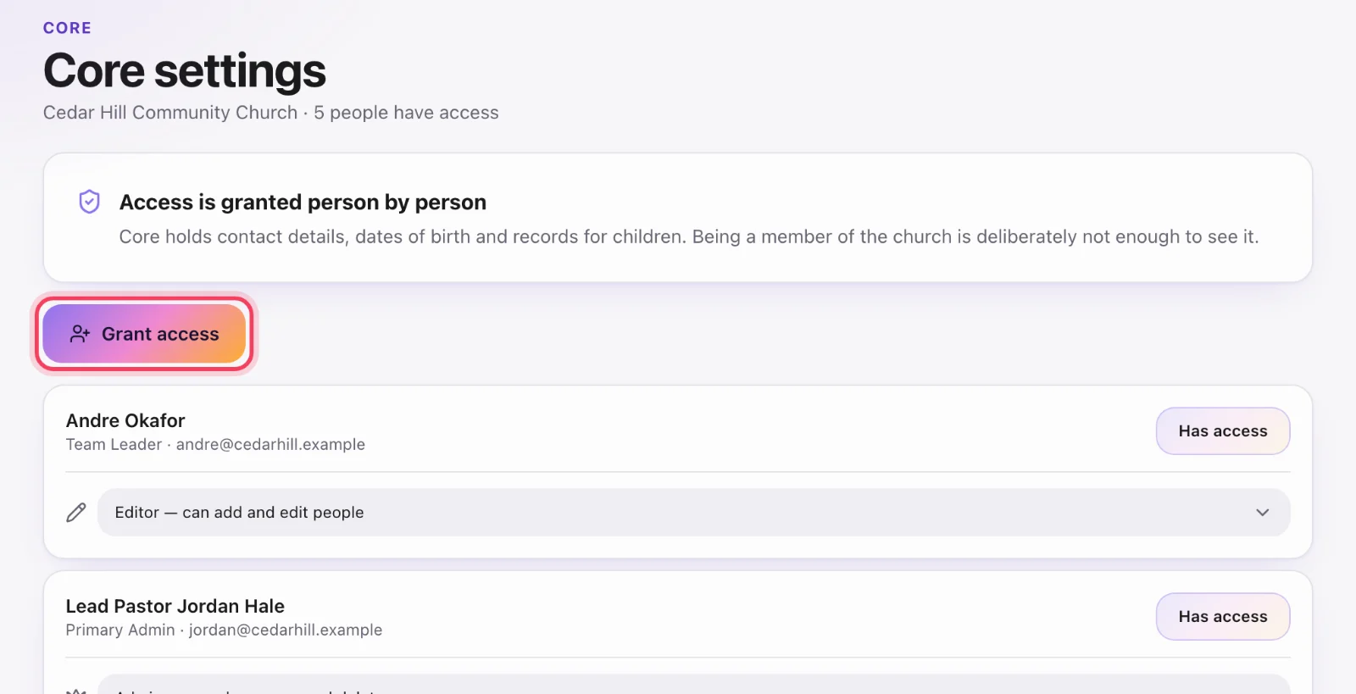Click the pencil icon in Andre Okafor's card
1356x694 pixels.
tap(76, 513)
